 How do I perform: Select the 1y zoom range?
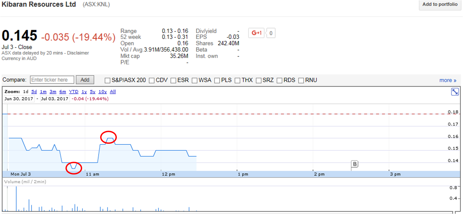pos(84,92)
